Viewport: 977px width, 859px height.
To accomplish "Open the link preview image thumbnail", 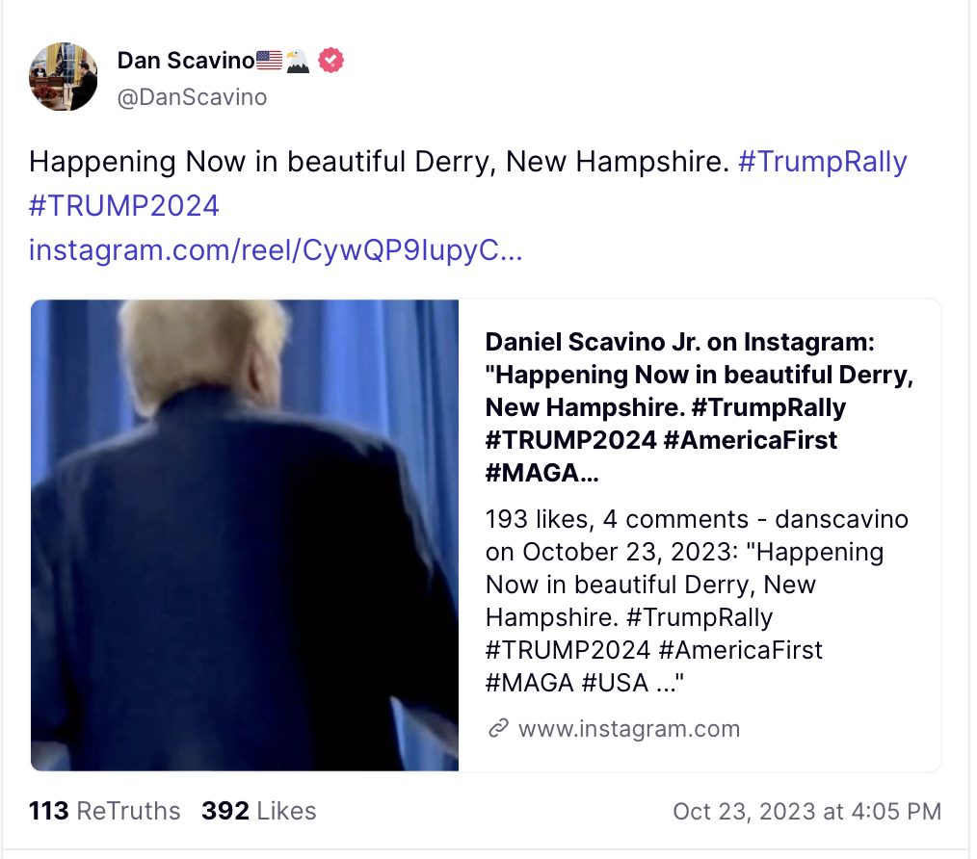I will click(x=245, y=535).
